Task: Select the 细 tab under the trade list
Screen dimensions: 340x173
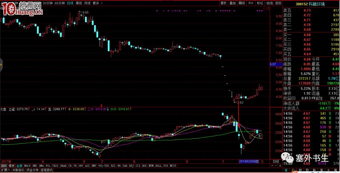Action: click(x=300, y=171)
